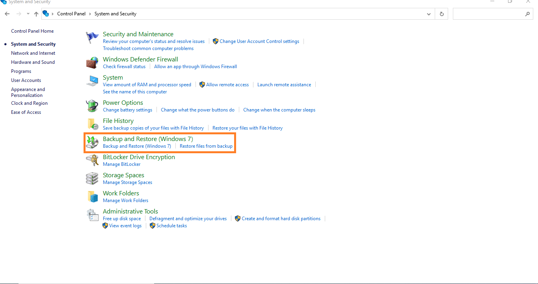Restore your files with File History
The height and width of the screenshot is (284, 538).
tap(248, 128)
